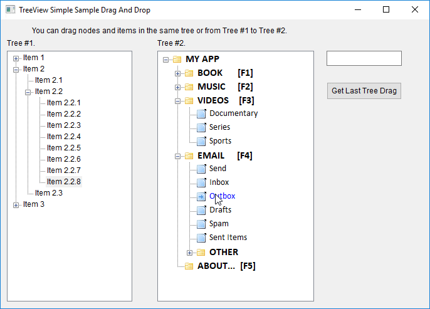The image size is (430, 309).
Task: Expand the MUSIC node
Action: pyautogui.click(x=178, y=88)
